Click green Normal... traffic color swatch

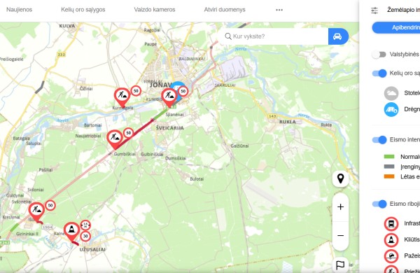[389, 157]
